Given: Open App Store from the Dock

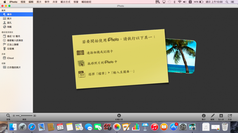Looking at the screenshot, I should pos(174,127).
